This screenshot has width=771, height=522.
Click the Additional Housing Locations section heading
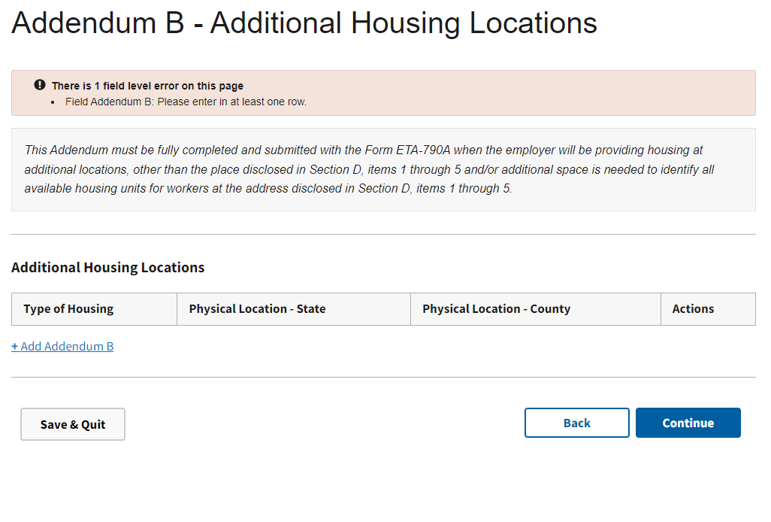click(x=107, y=268)
